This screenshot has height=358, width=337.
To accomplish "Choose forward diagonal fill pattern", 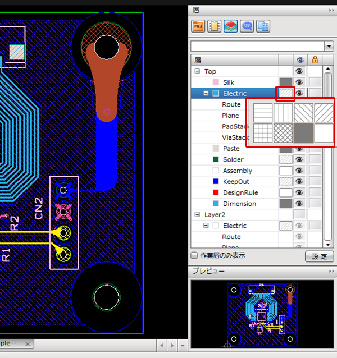I will tap(324, 113).
